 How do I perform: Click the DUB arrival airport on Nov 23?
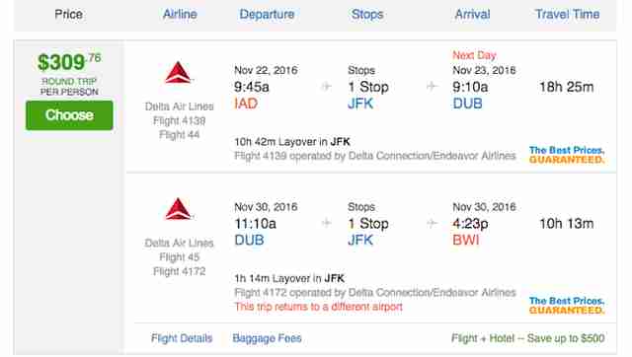pos(467,104)
